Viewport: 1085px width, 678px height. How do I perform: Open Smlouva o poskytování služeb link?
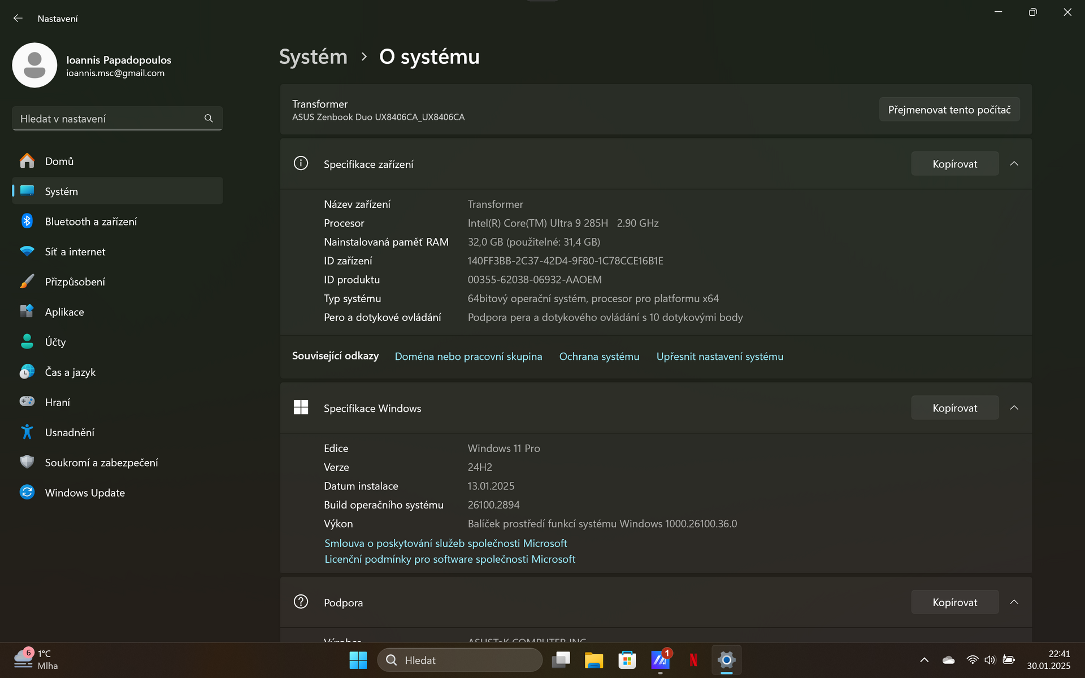coord(445,542)
